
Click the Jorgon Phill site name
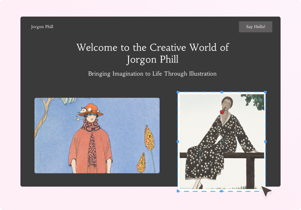42,27
